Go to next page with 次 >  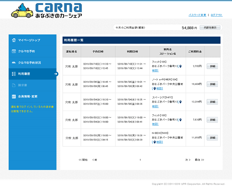pos(187,159)
